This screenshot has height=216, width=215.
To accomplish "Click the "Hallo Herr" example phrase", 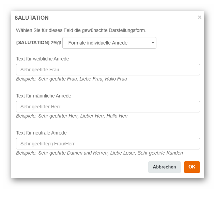I will pos(117,116).
